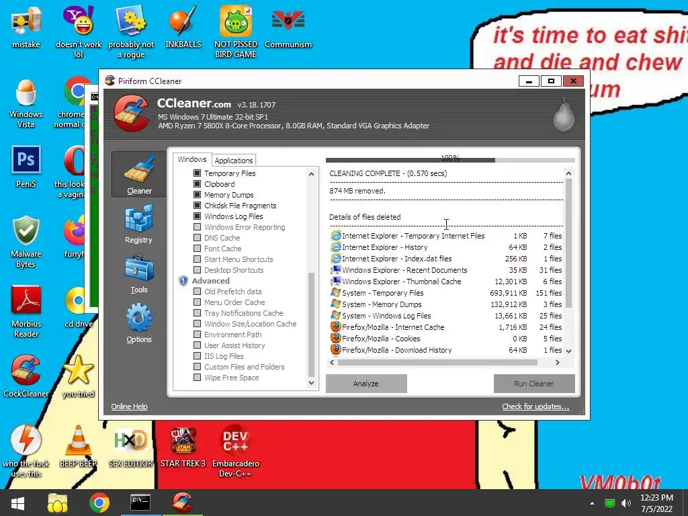Uncheck Chkdsk File Fragments checkbox
This screenshot has width=688, height=516.
[x=197, y=206]
